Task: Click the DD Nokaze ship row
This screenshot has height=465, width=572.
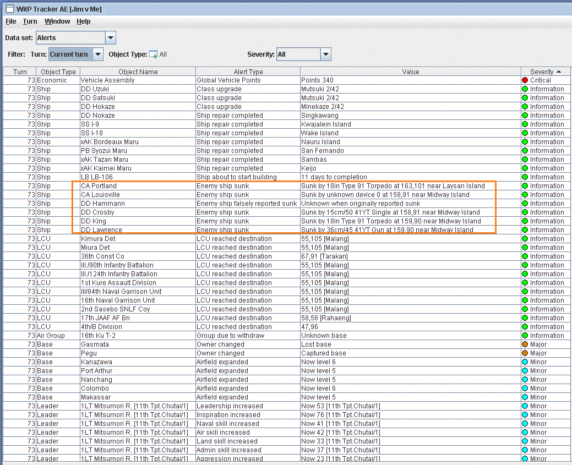Action: click(x=287, y=115)
